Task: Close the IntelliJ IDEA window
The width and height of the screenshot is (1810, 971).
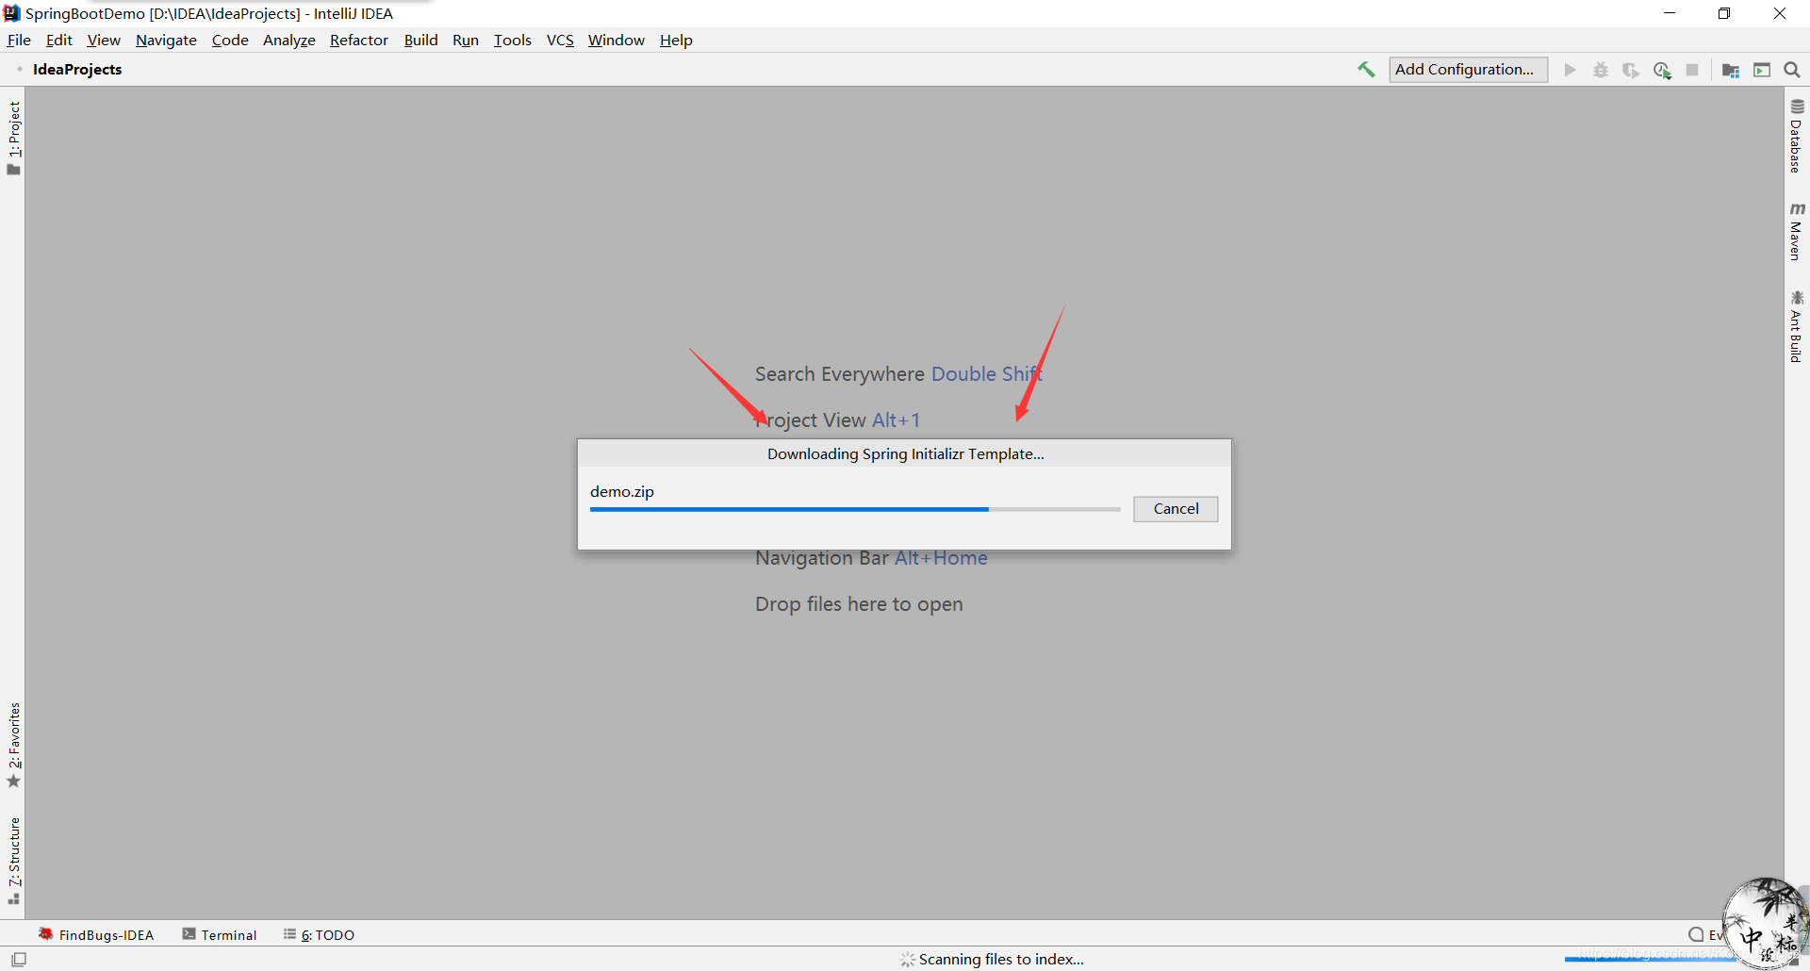Action: [1780, 13]
